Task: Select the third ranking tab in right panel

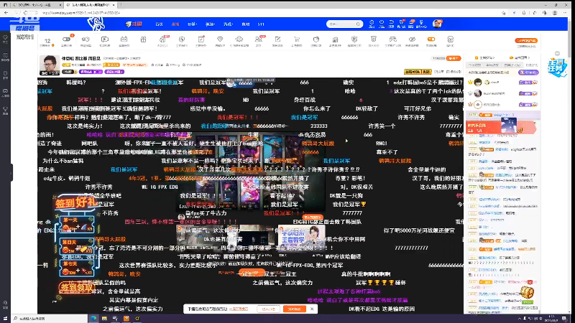Action: click(512, 65)
